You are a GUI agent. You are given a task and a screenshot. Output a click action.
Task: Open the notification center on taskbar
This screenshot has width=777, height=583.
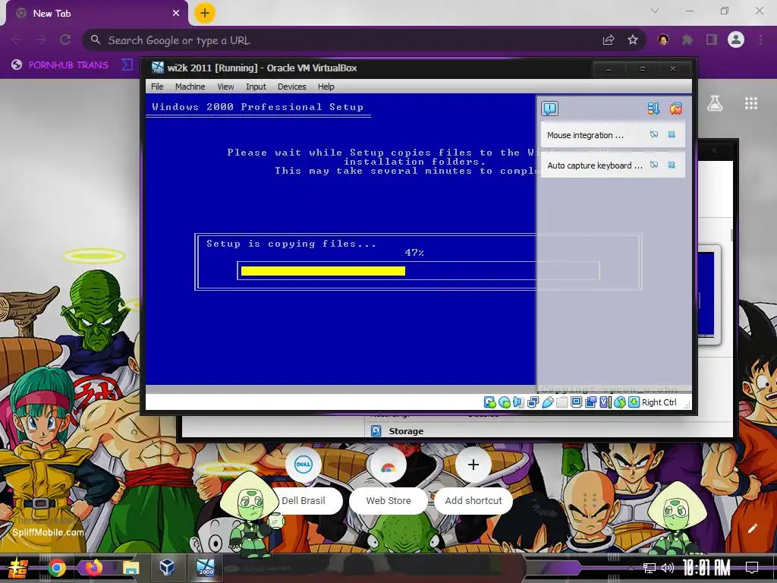pos(752,568)
